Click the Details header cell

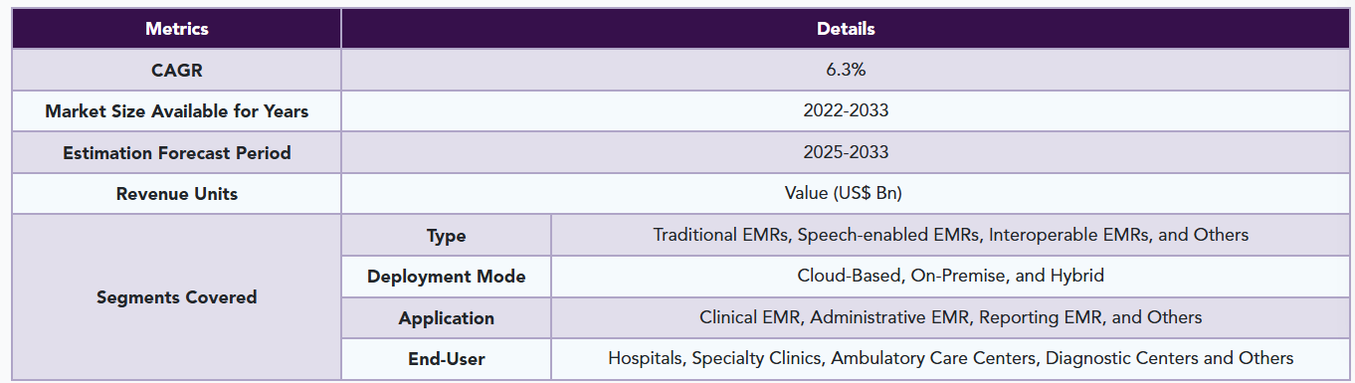(846, 29)
